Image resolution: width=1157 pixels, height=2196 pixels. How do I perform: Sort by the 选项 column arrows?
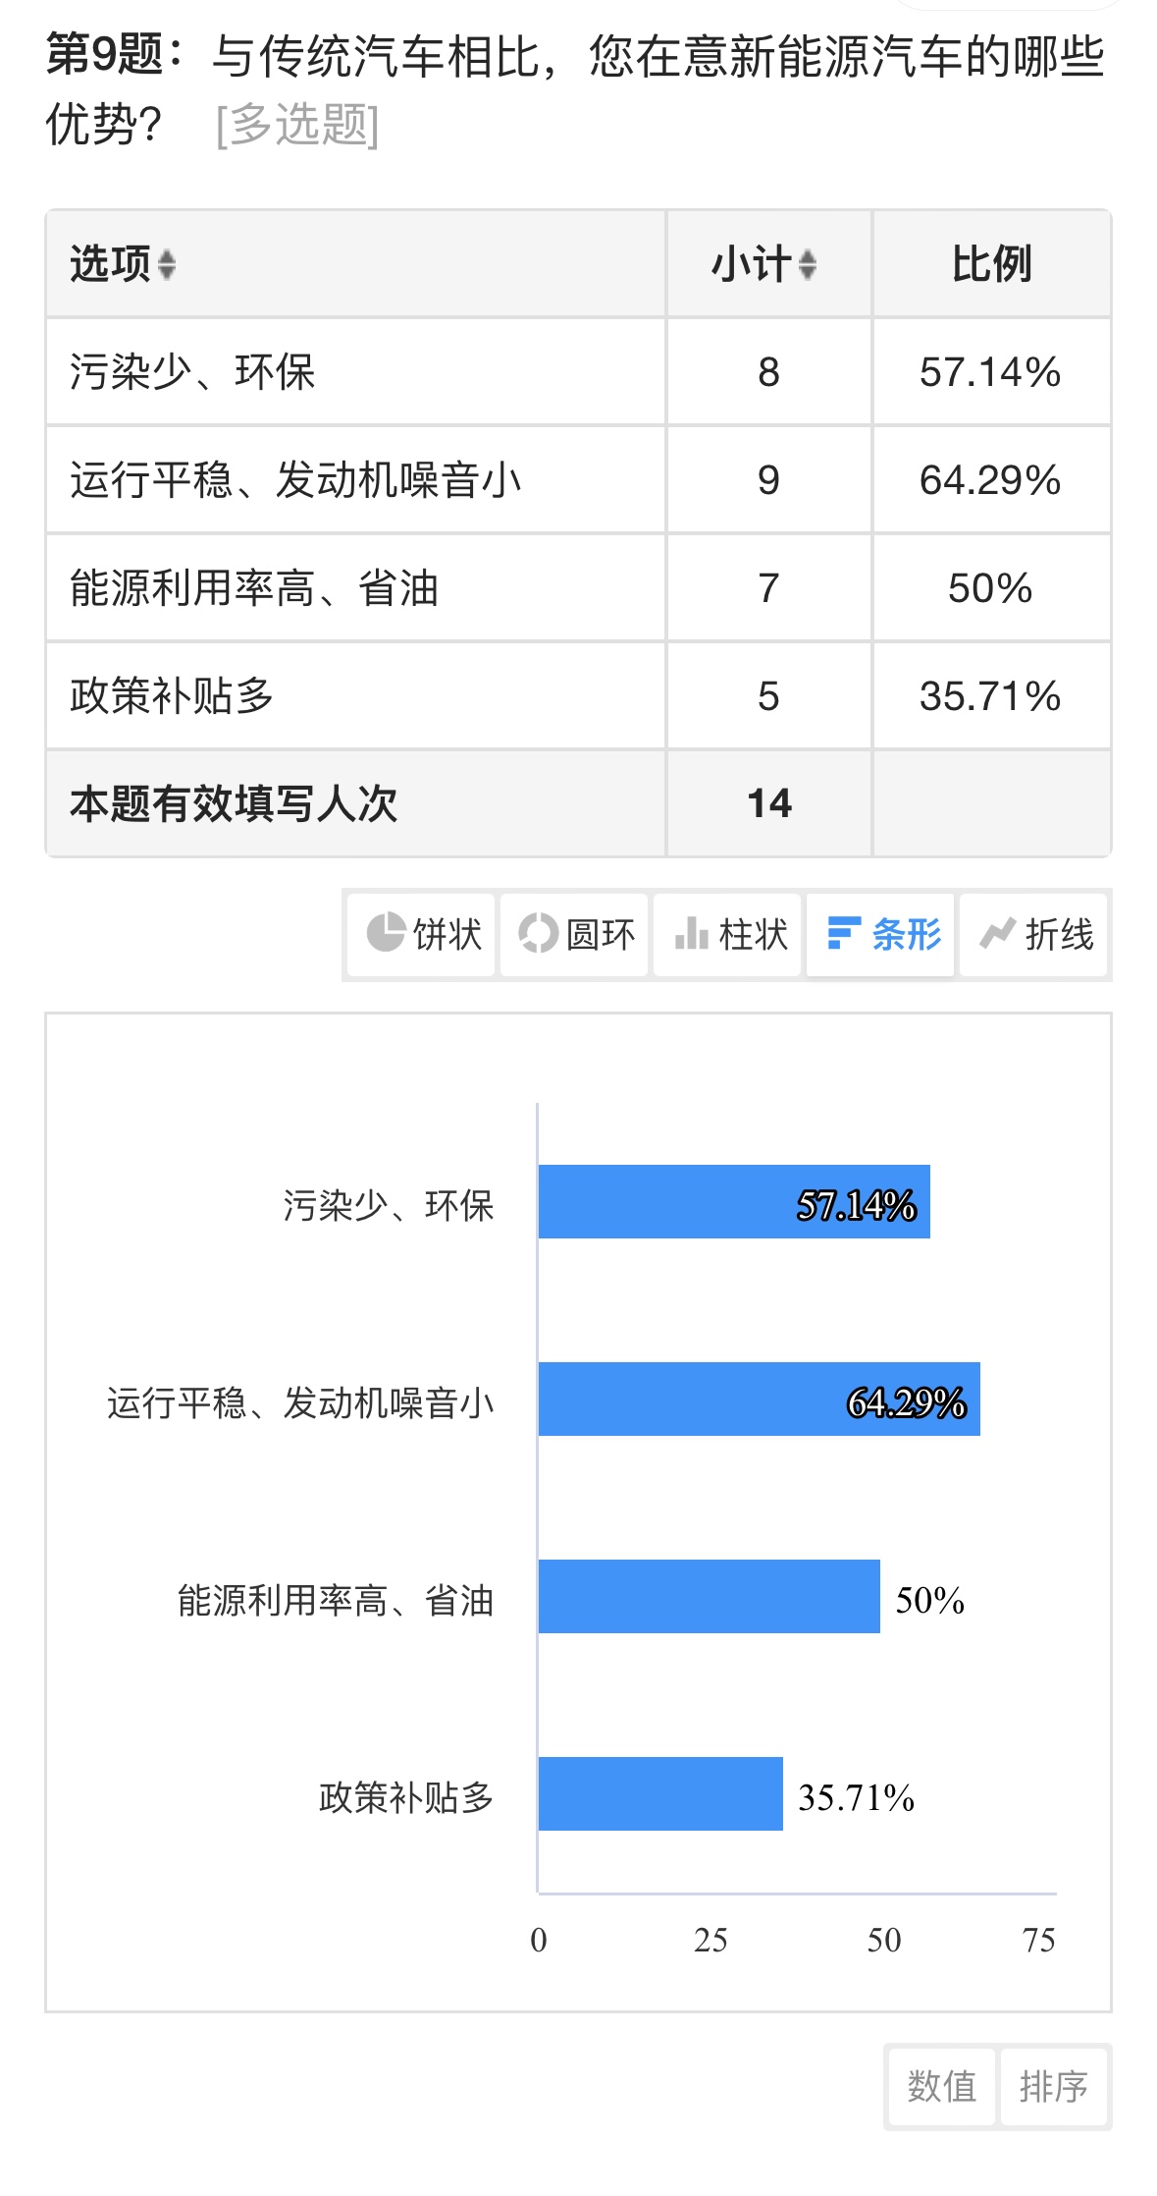166,264
